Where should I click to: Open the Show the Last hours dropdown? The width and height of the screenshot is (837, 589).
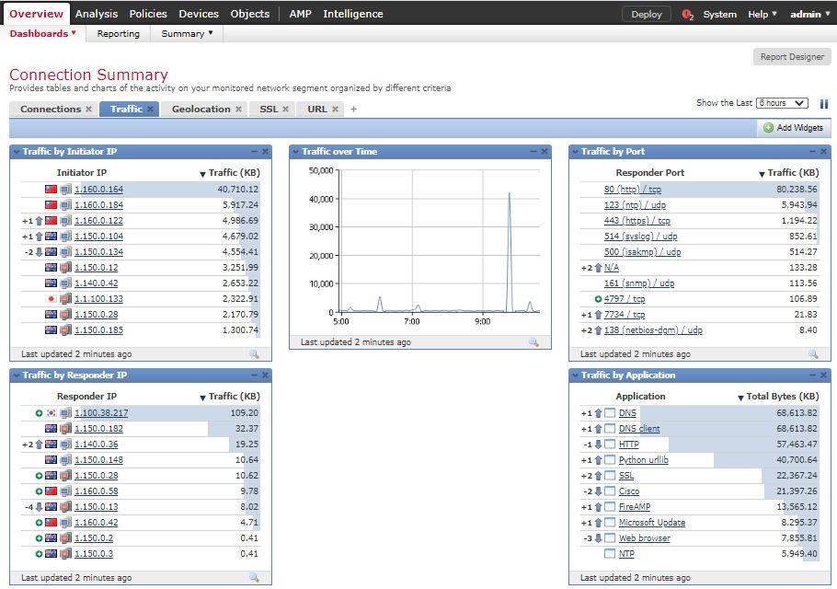[x=782, y=103]
